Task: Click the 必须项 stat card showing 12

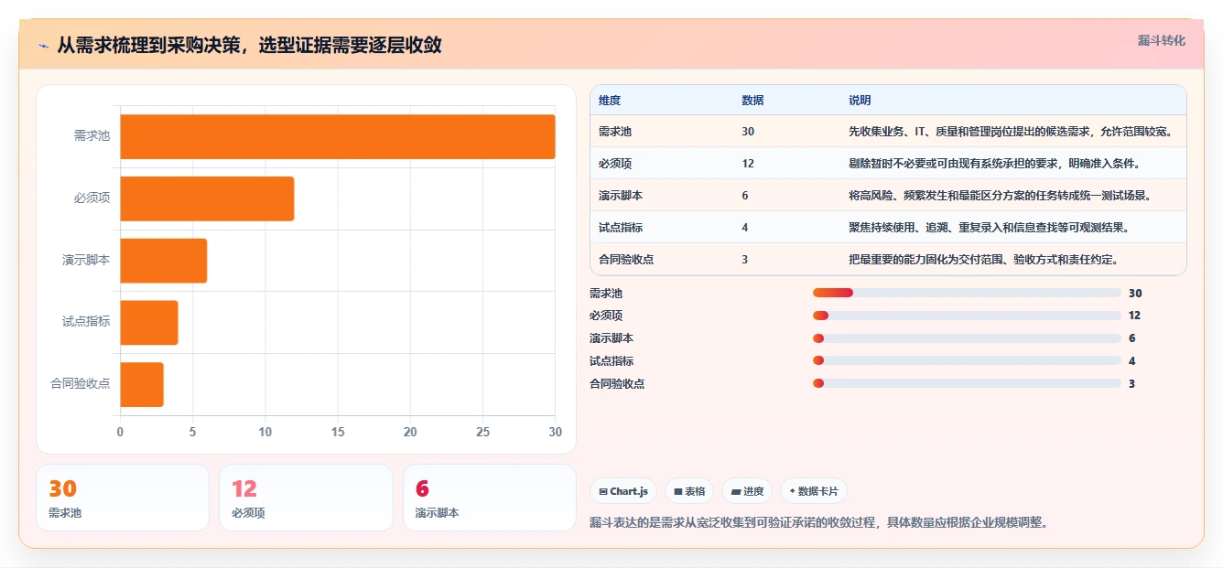Action: coord(306,498)
